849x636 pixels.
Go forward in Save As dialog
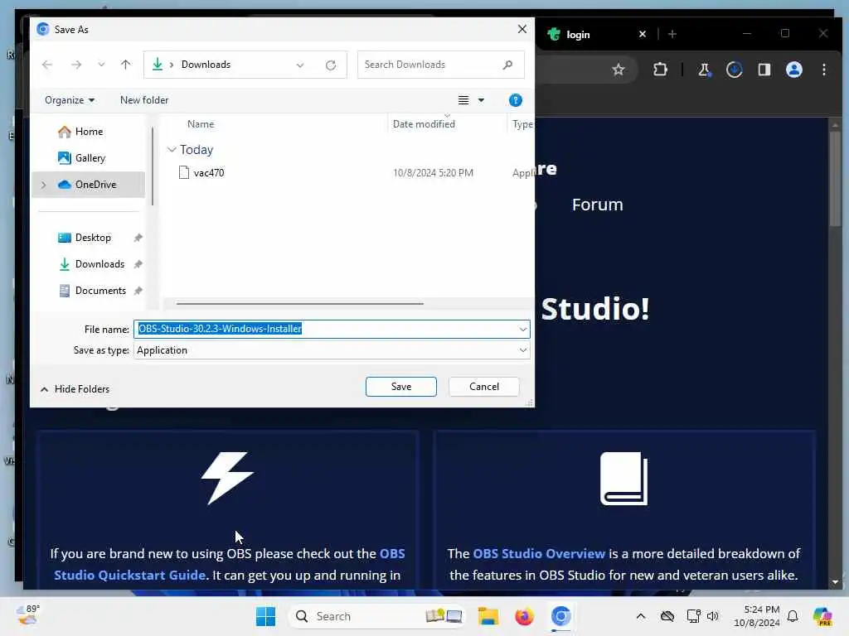(x=76, y=65)
